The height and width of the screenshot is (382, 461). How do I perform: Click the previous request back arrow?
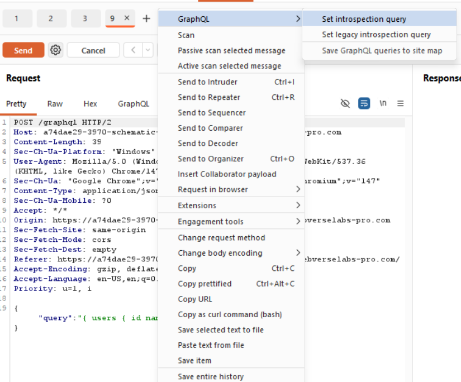tap(133, 50)
